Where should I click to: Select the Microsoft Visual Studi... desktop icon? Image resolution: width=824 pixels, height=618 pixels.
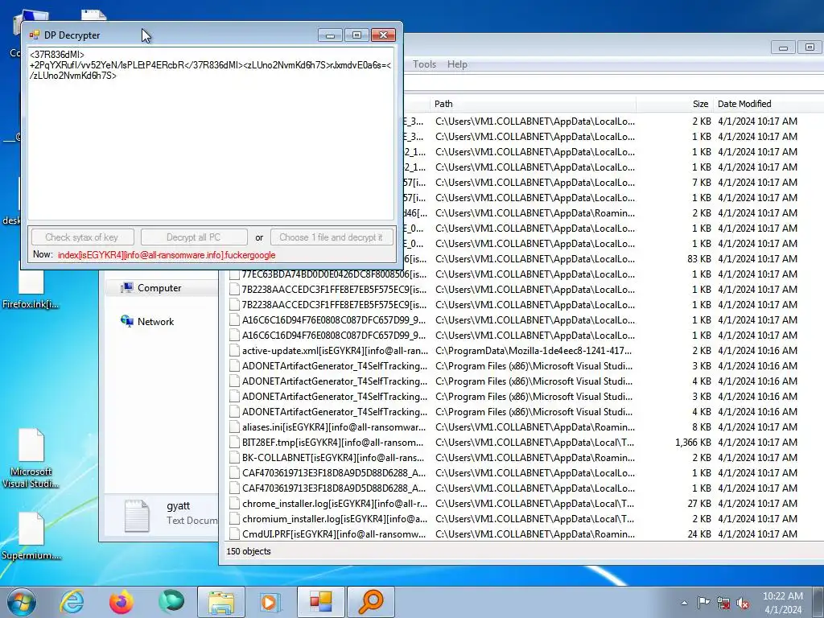tap(31, 458)
